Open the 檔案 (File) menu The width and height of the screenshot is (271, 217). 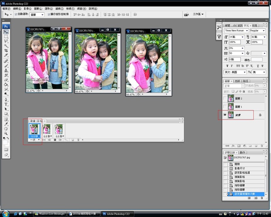[x=6, y=9]
